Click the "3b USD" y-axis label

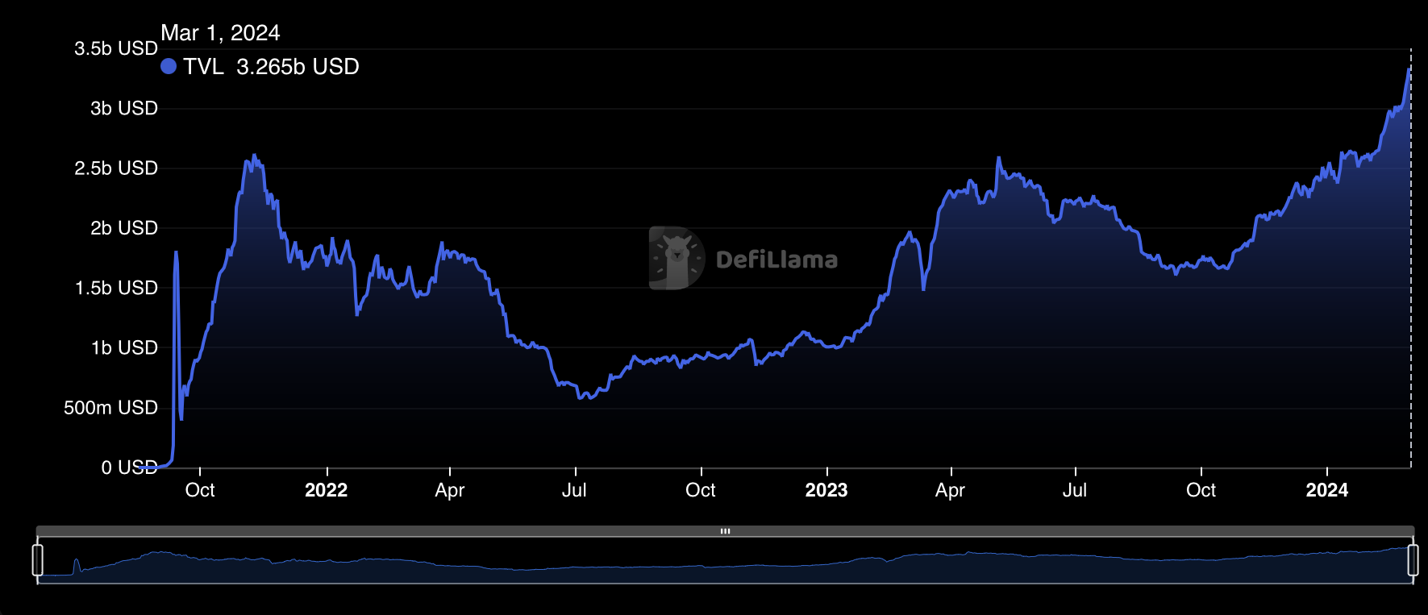[124, 108]
